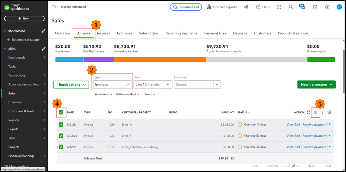Click the Contact experts avatar

coord(209,7)
